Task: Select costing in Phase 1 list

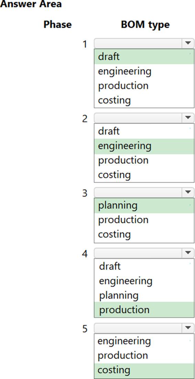Action: (144, 100)
